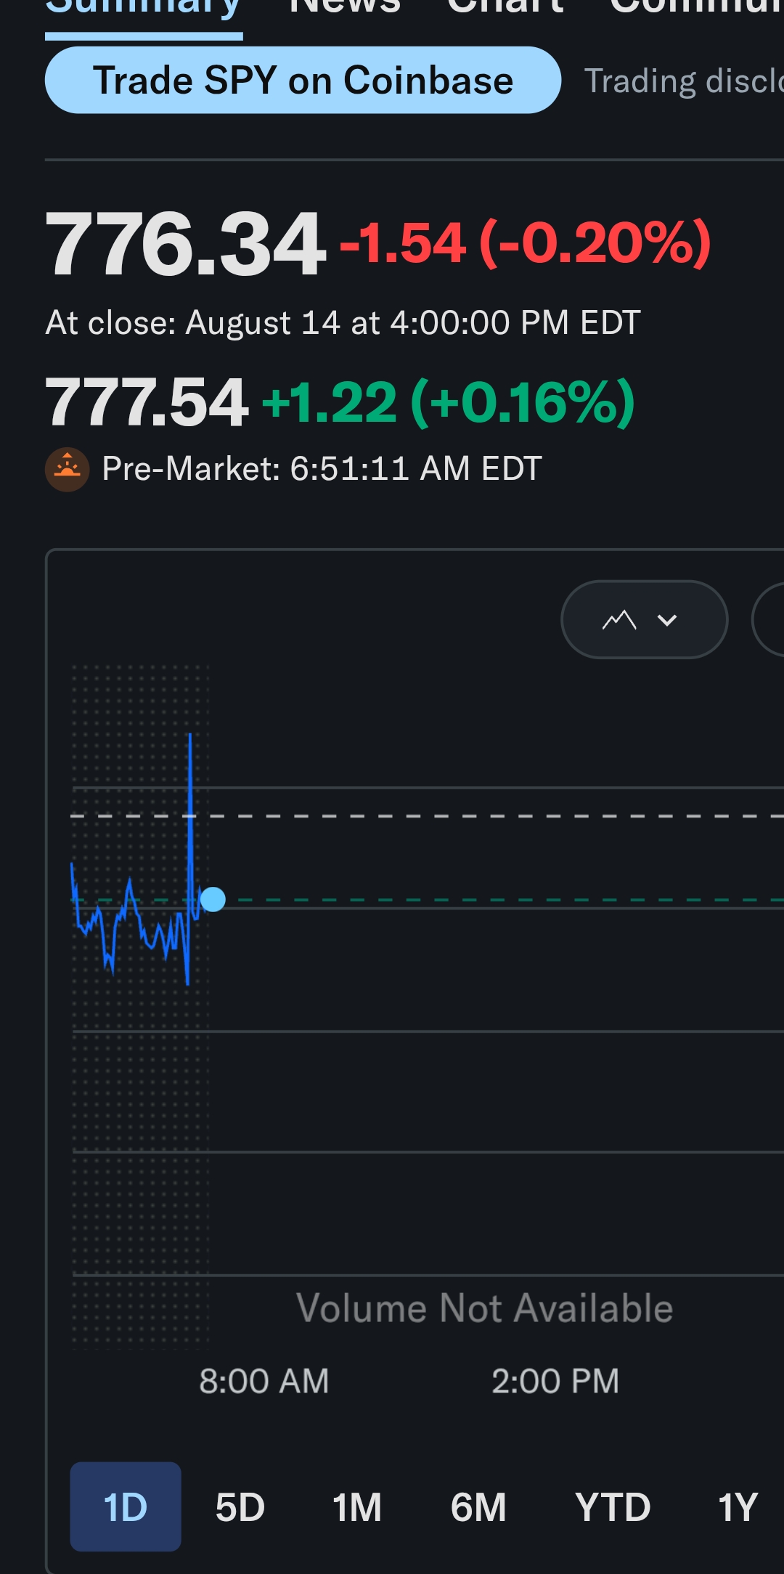Click the Volume Not Available text
The height and width of the screenshot is (1574, 784).
coord(485,1308)
